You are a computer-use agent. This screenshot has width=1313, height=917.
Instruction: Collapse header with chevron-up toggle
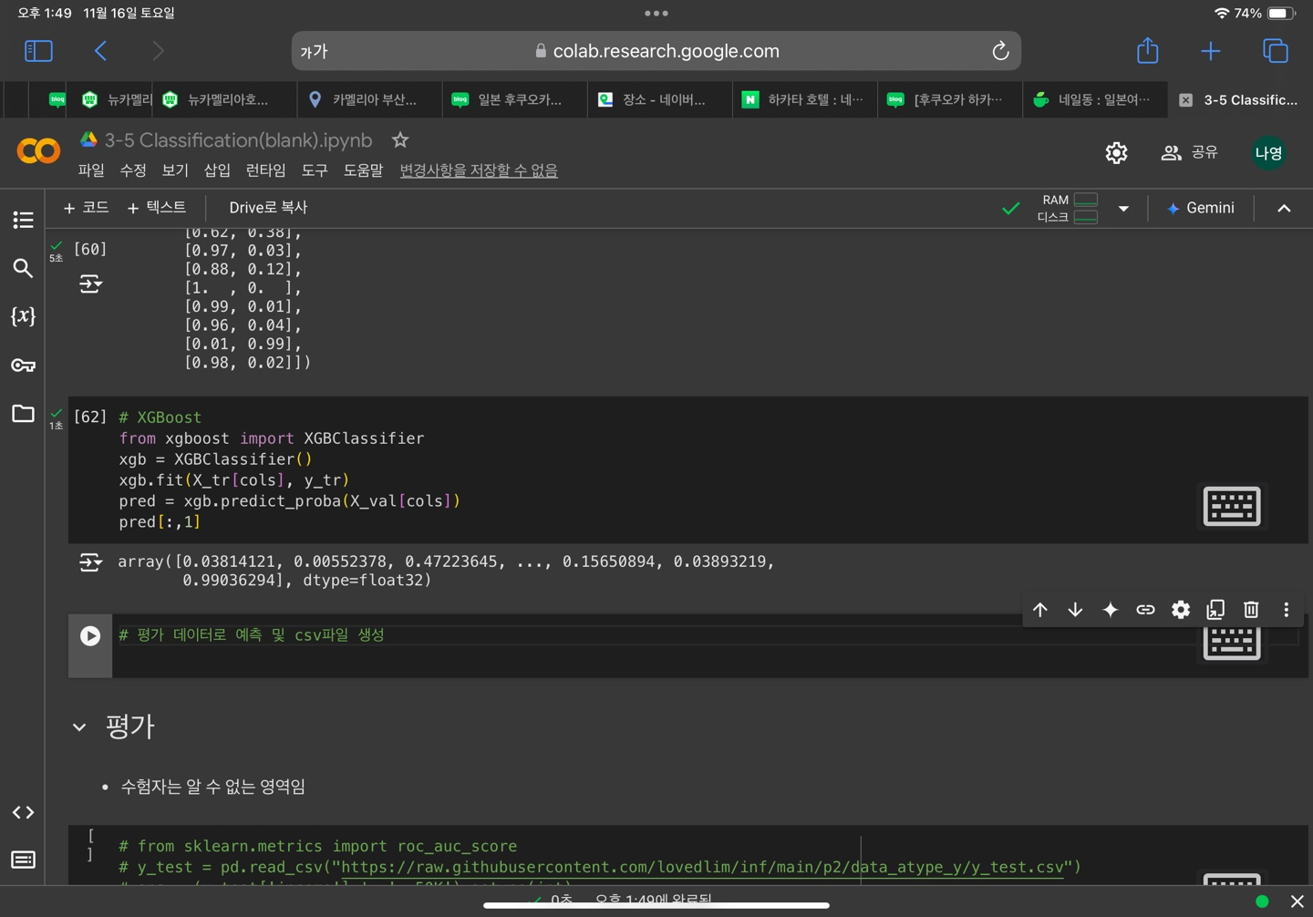coord(1284,209)
